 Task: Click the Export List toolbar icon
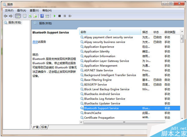point(35,16)
